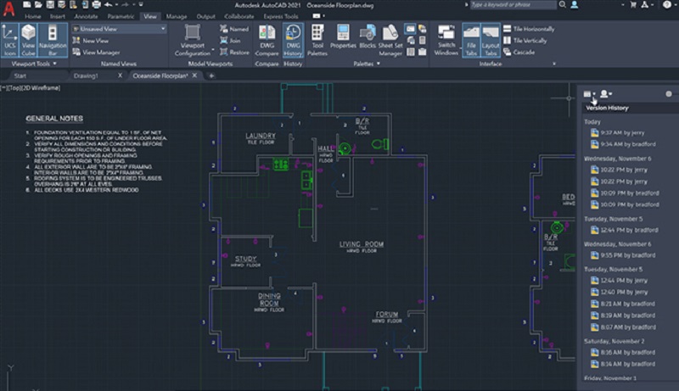Open the Viewport Configuration dropdown arrow

(x=213, y=51)
